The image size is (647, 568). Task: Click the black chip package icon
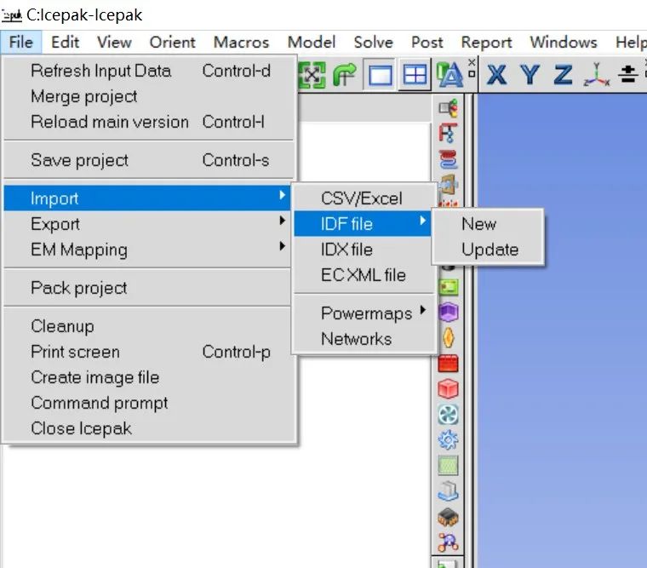pyautogui.click(x=449, y=517)
